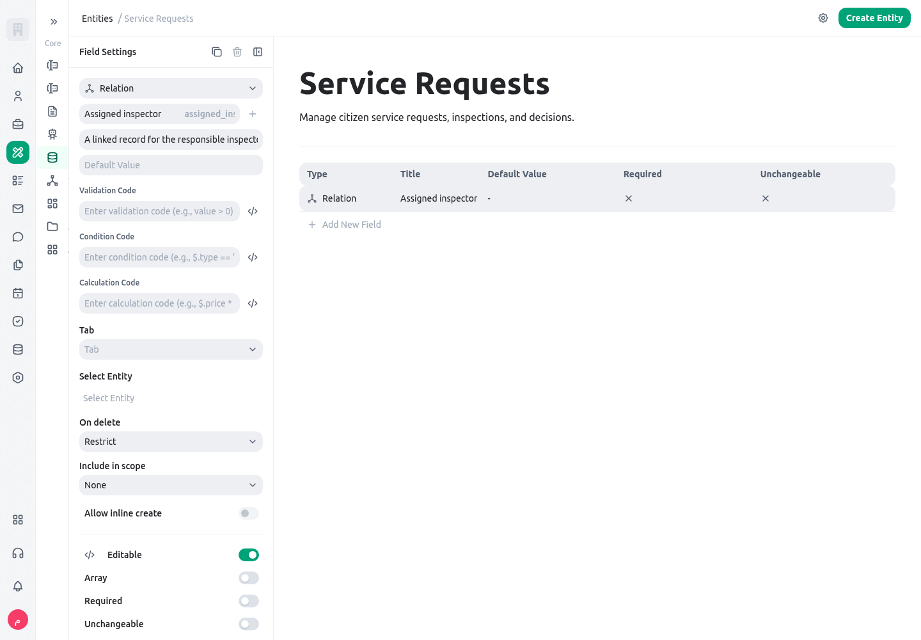921x640 pixels.
Task: Click the Default Value column header
Action: click(517, 174)
